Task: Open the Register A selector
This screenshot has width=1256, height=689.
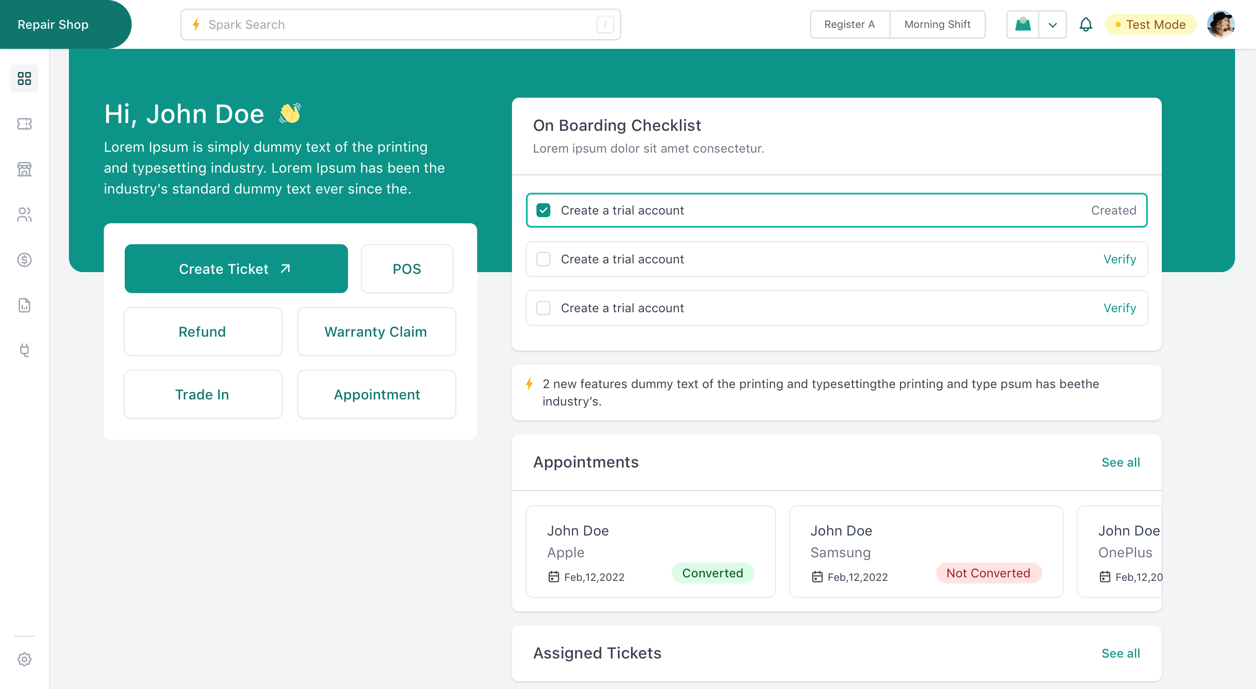Action: (850, 24)
